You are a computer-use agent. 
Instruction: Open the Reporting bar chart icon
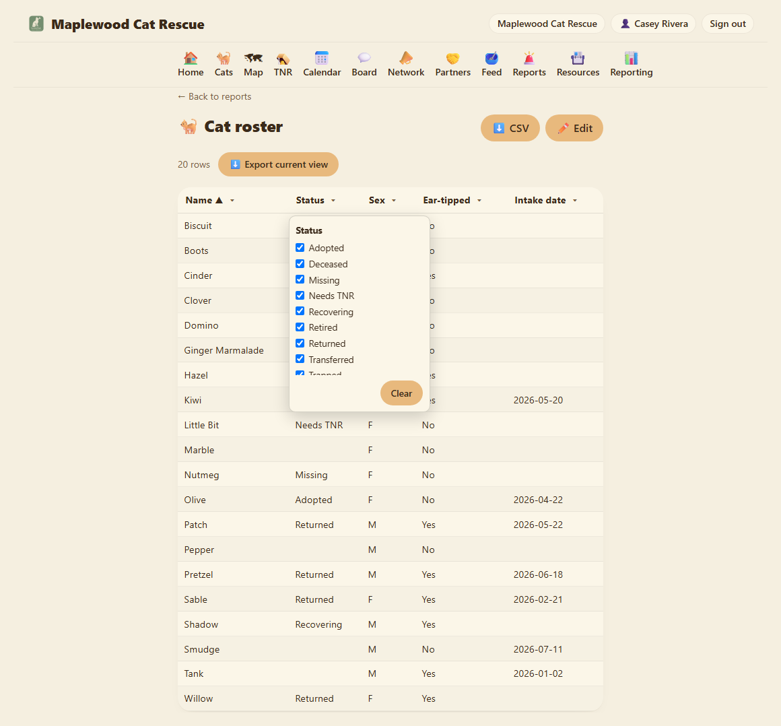coord(631,59)
